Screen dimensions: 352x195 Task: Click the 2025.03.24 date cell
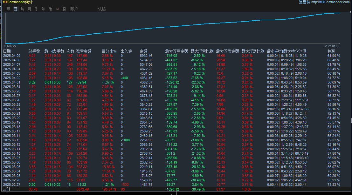12,109
